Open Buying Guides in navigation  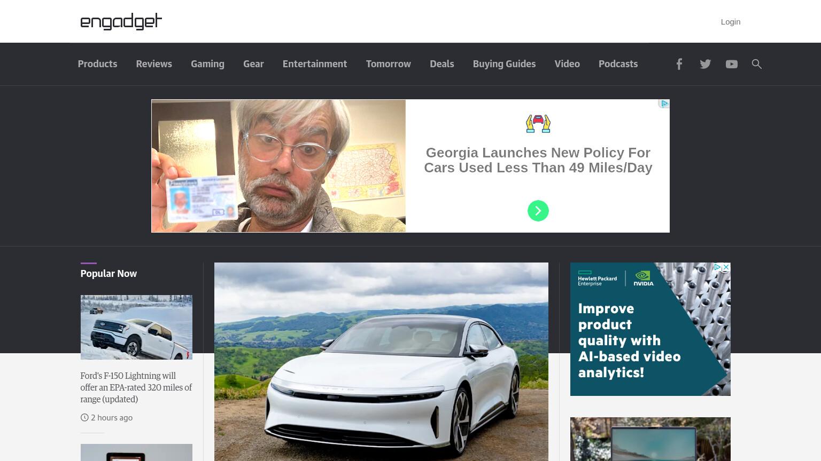point(504,64)
